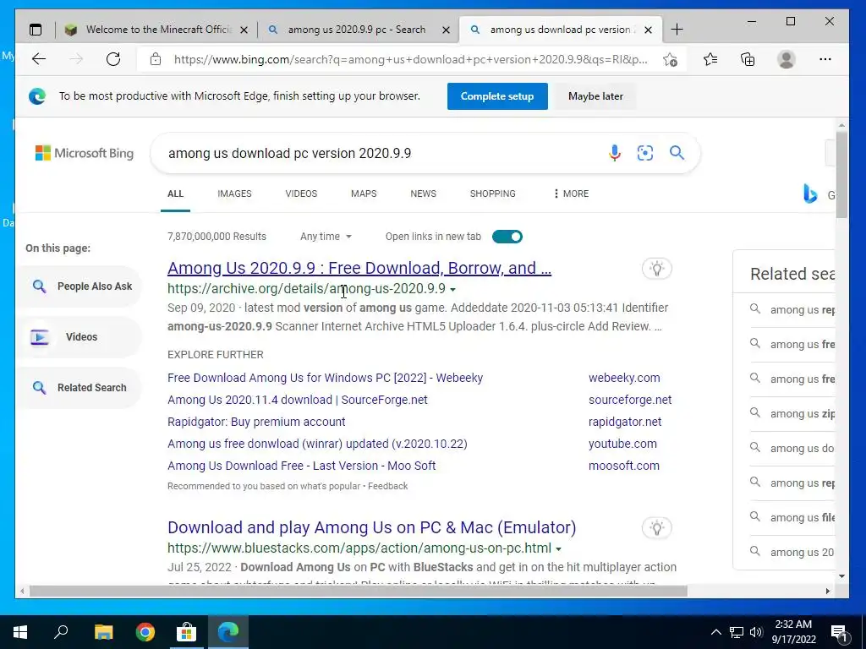Open the Favorites list icon
Viewport: 866px width, 649px height.
[x=710, y=59]
